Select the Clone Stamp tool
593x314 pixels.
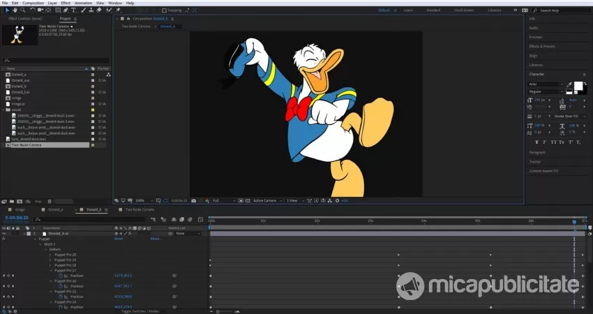tap(91, 10)
